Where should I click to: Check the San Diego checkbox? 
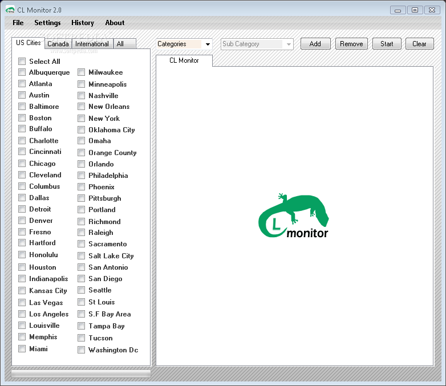coord(82,278)
